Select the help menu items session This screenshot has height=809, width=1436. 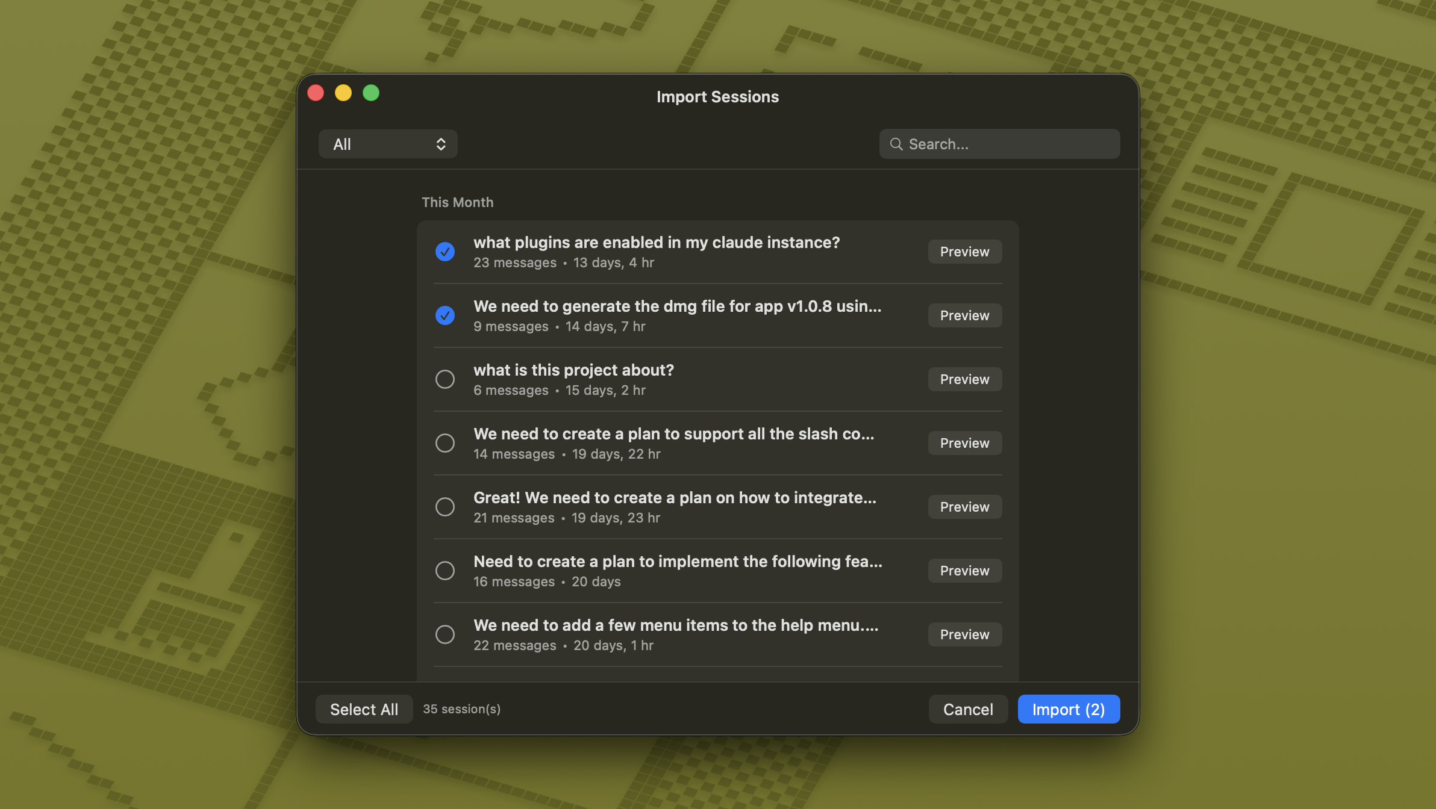445,634
